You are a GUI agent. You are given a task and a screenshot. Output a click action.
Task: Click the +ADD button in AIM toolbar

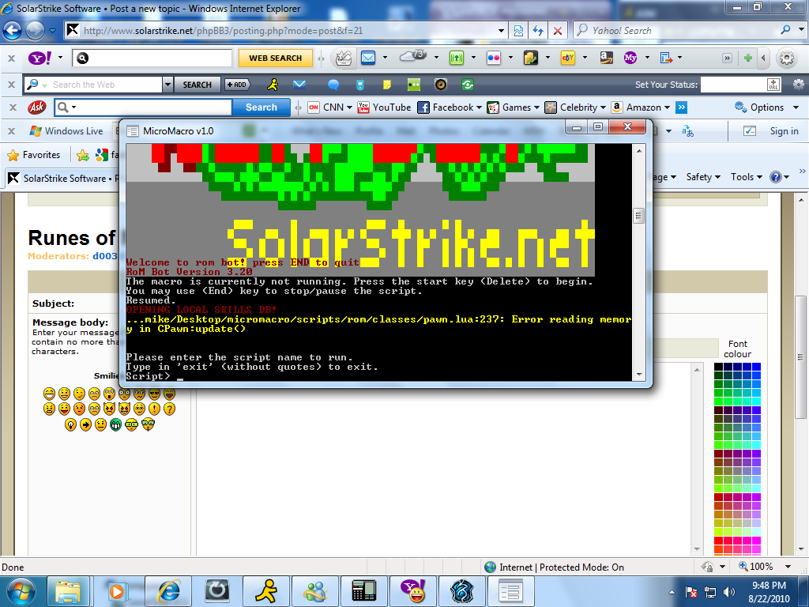click(237, 84)
